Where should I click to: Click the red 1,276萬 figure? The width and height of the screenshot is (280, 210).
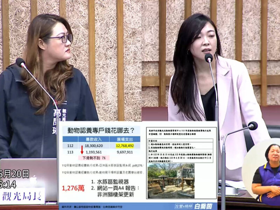pos(73,188)
